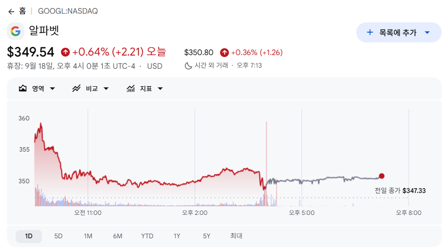Click the area chart 영역 icon
Image resolution: width=448 pixels, height=249 pixels.
pos(23,88)
